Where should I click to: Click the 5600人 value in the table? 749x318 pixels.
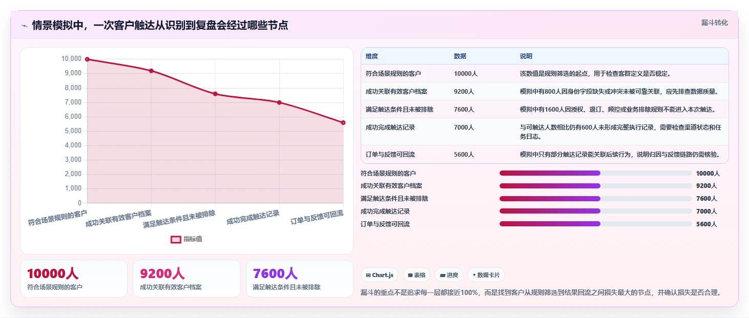click(464, 154)
